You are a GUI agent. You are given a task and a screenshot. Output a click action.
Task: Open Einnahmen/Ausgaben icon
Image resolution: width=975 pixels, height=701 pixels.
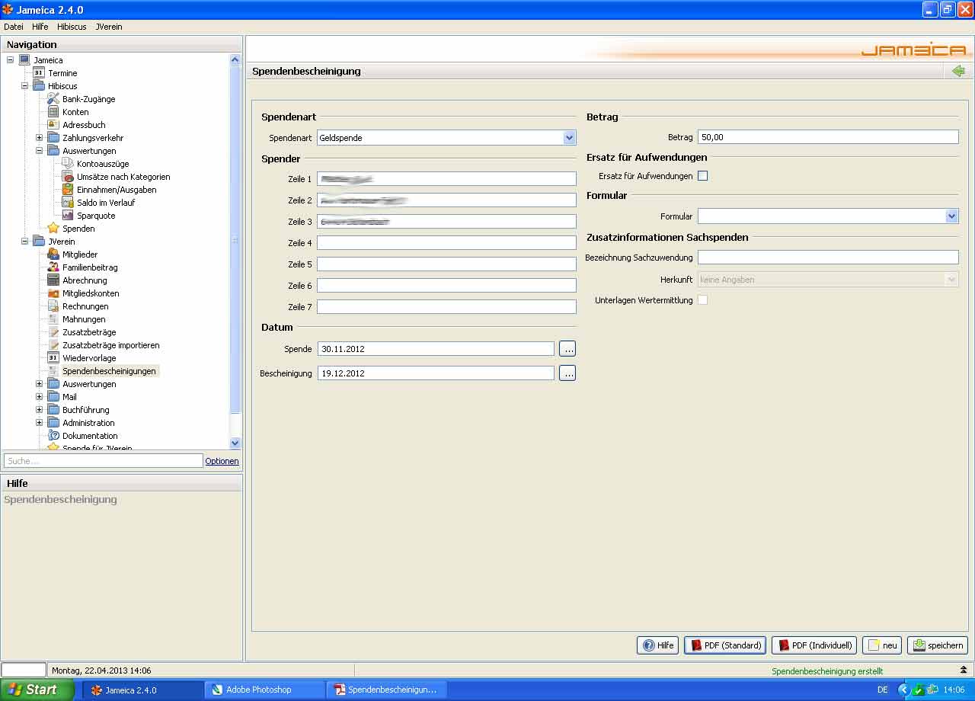(x=68, y=190)
